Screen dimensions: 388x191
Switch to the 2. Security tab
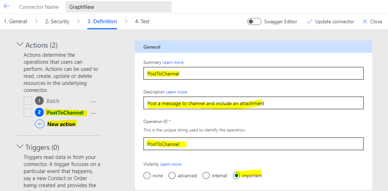click(57, 22)
